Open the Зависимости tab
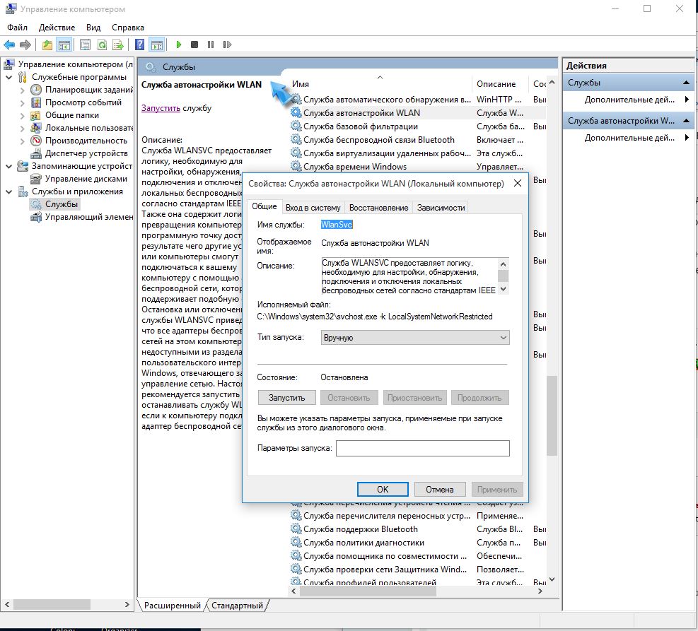Image resolution: width=698 pixels, height=631 pixels. 441,207
